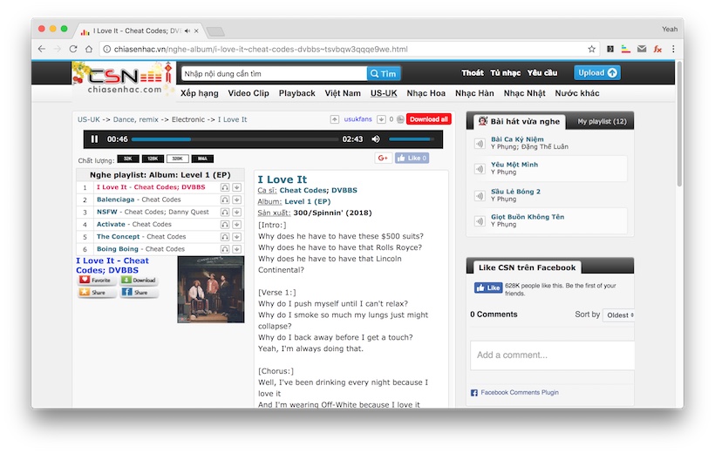Viewport: 715px width, 453px height.
Task: Open the Chrome three-dot menu
Action: pos(673,49)
